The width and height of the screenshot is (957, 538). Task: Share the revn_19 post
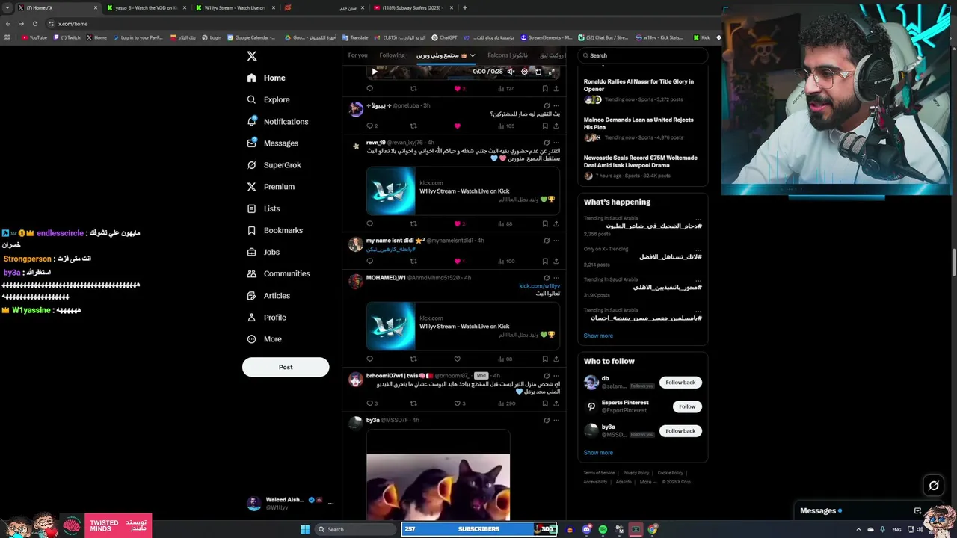point(556,223)
